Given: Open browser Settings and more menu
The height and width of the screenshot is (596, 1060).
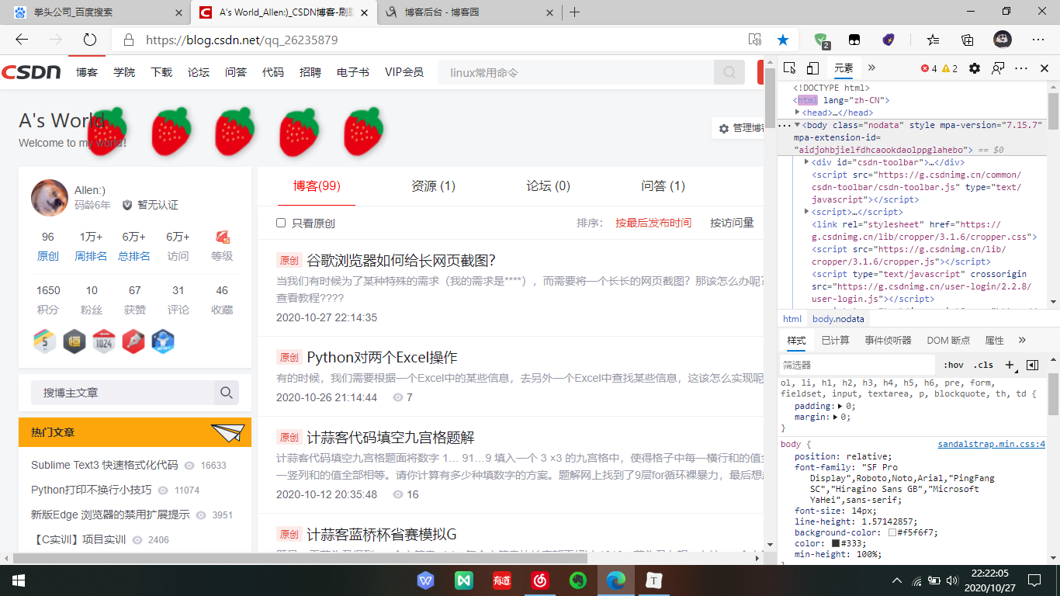Looking at the screenshot, I should 1037,40.
